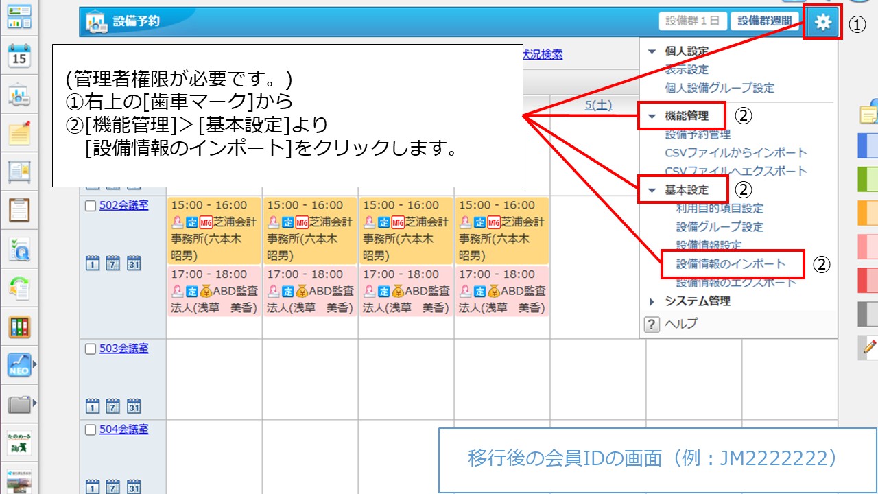This screenshot has height=494, width=878.
Task: Pick the gray color tab at right edge
Action: click(868, 314)
